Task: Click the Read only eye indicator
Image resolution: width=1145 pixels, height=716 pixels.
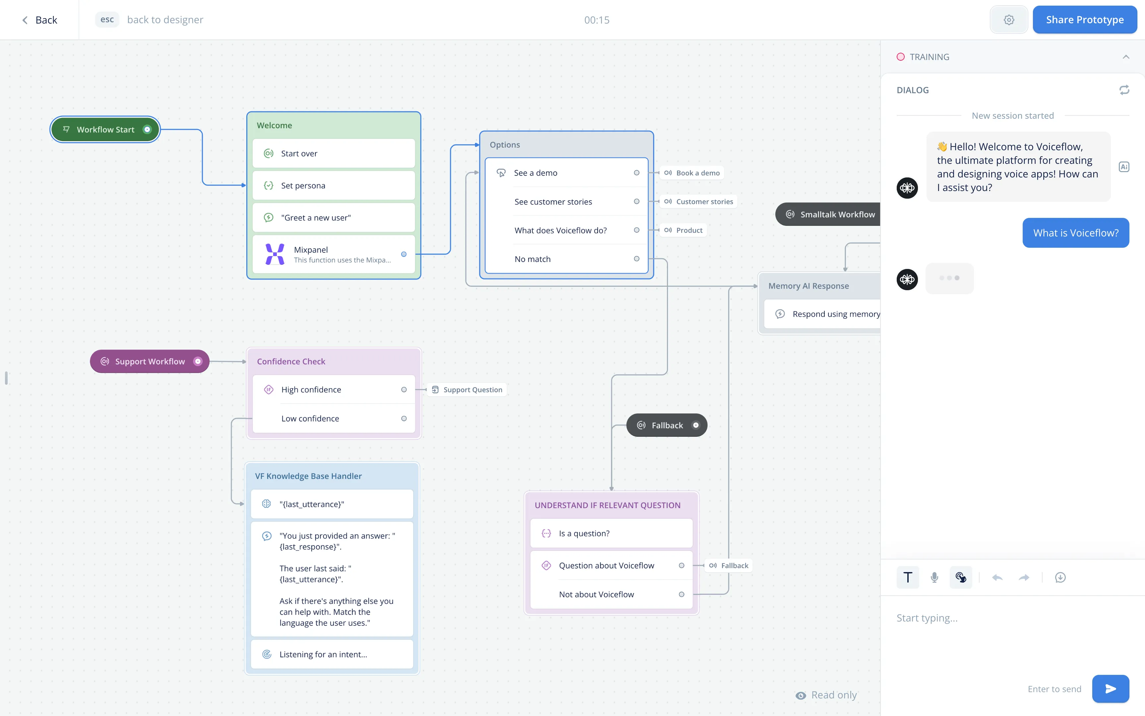Action: 801,695
